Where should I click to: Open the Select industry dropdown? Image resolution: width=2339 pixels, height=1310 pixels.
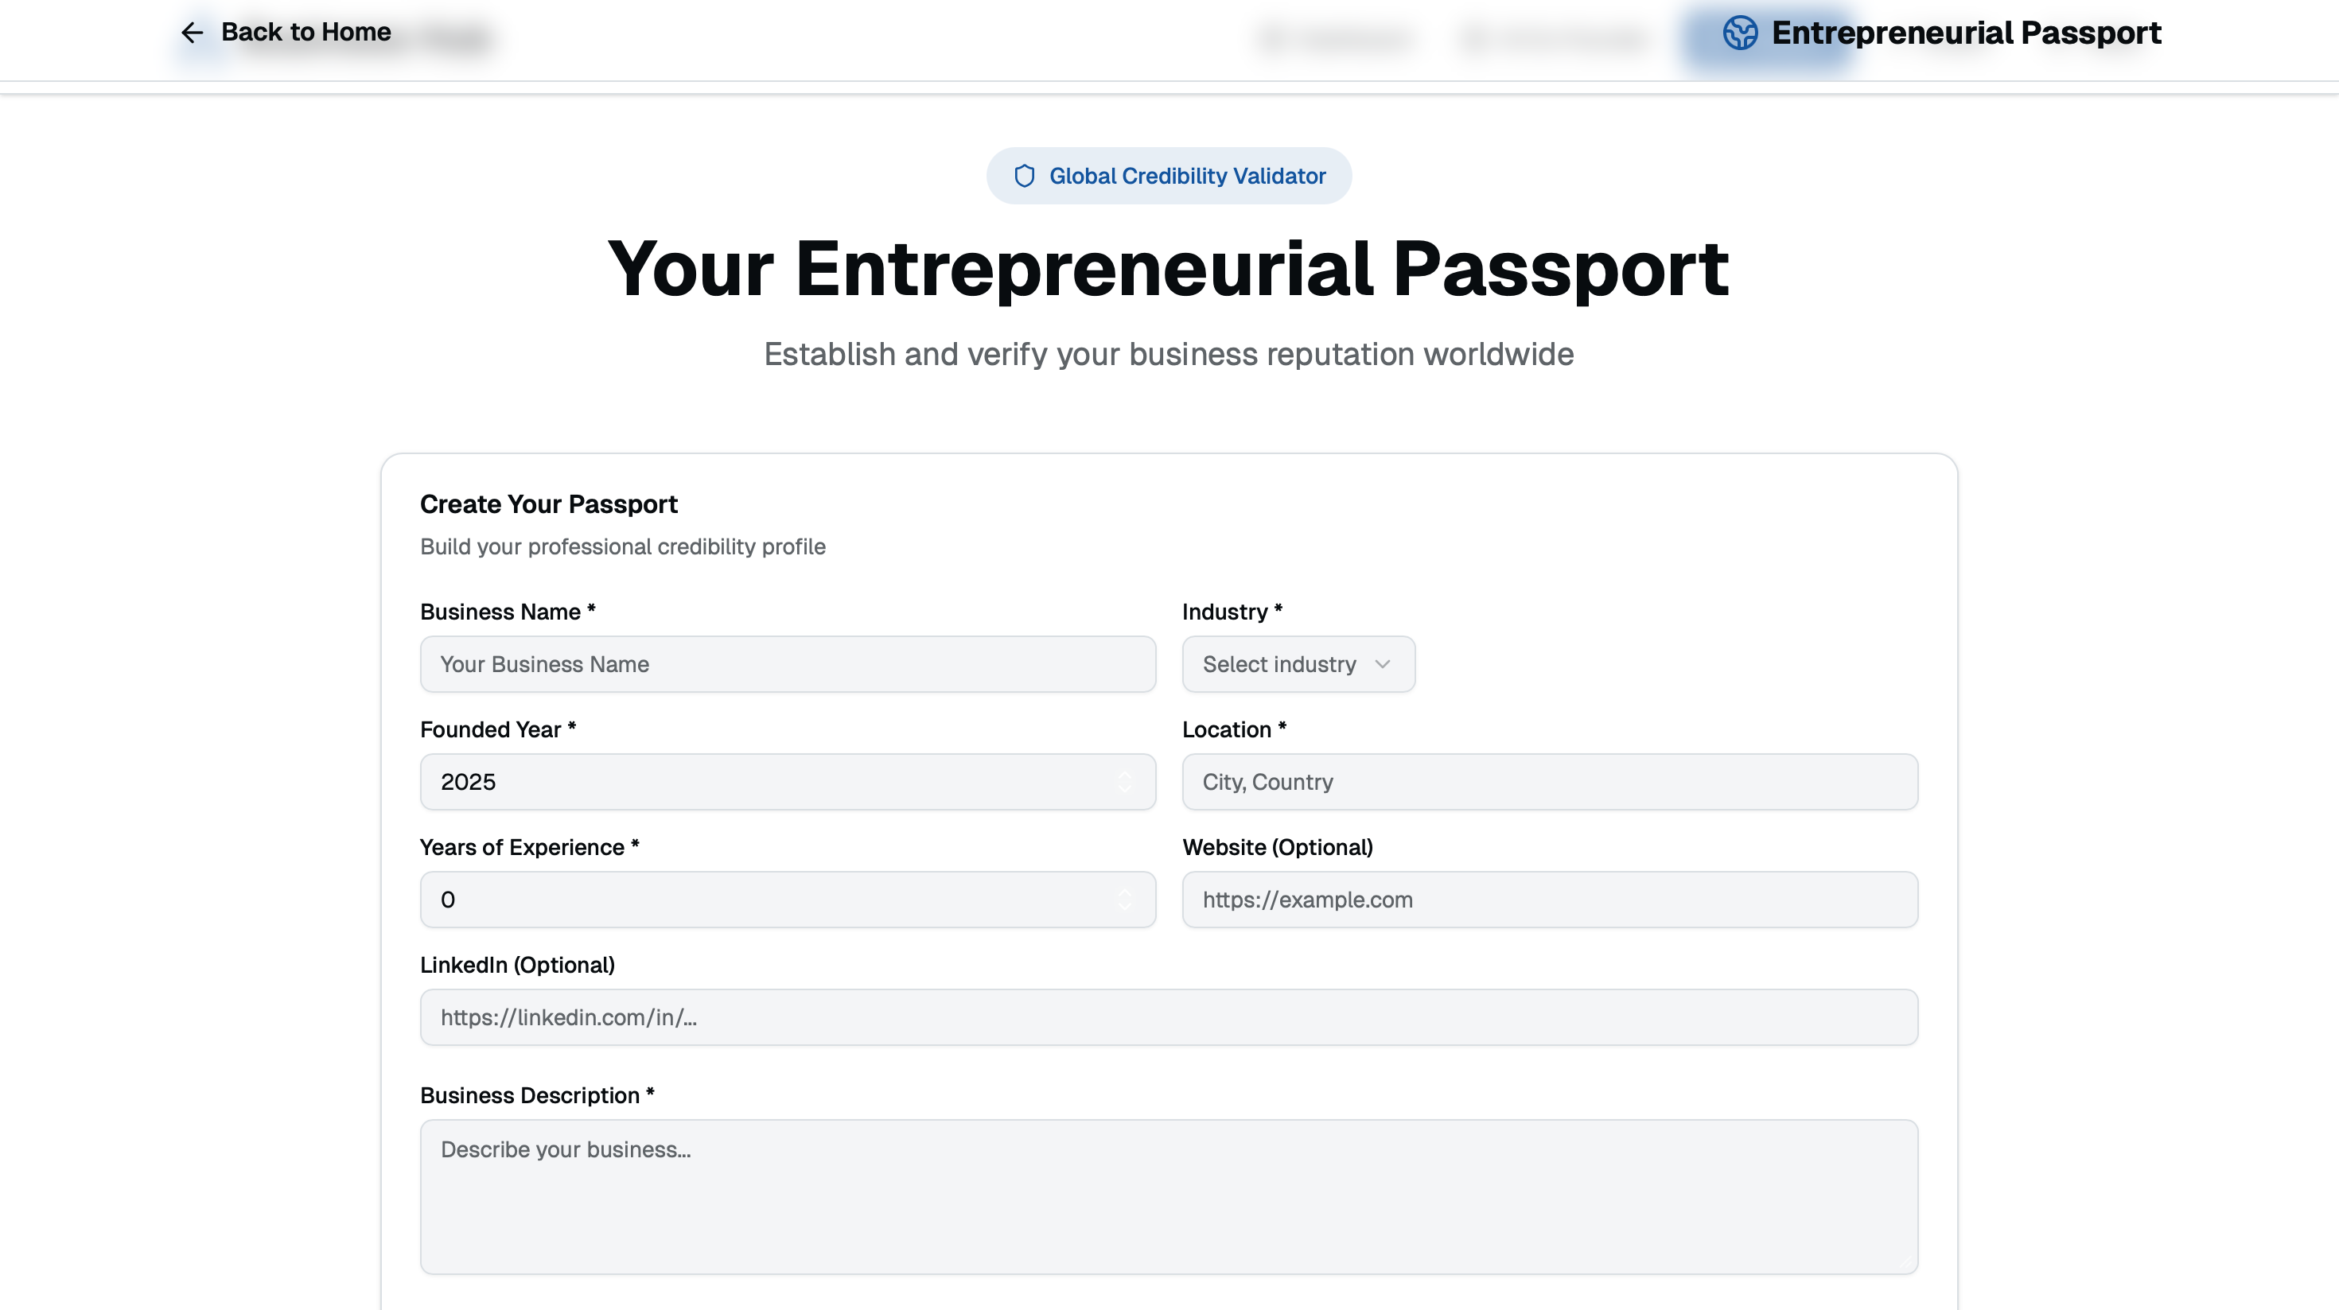1298,663
